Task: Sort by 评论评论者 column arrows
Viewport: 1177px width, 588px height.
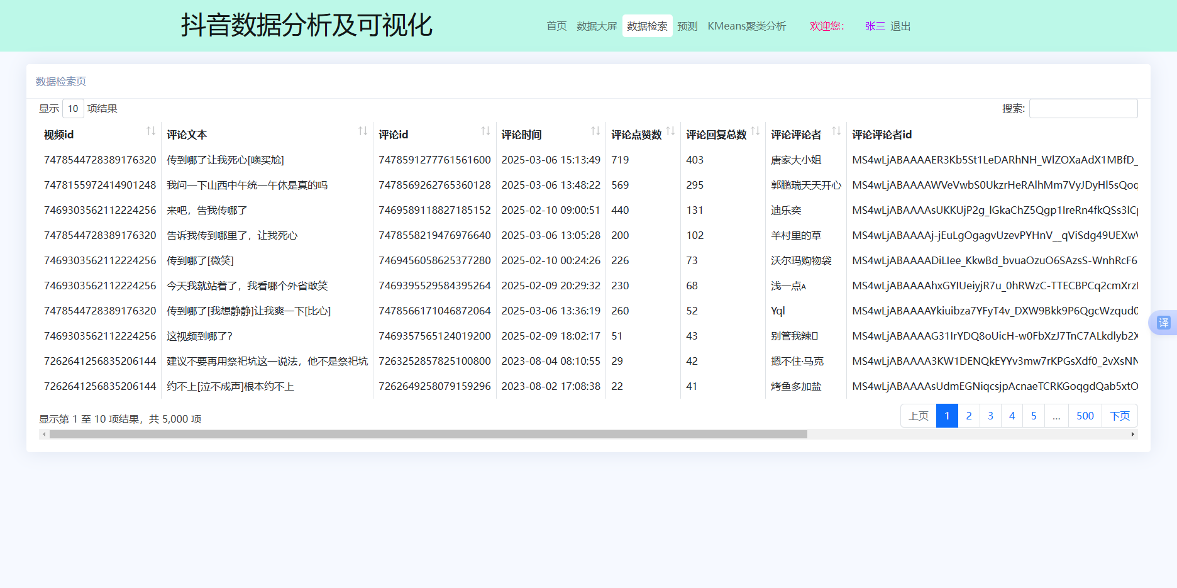Action: click(836, 131)
